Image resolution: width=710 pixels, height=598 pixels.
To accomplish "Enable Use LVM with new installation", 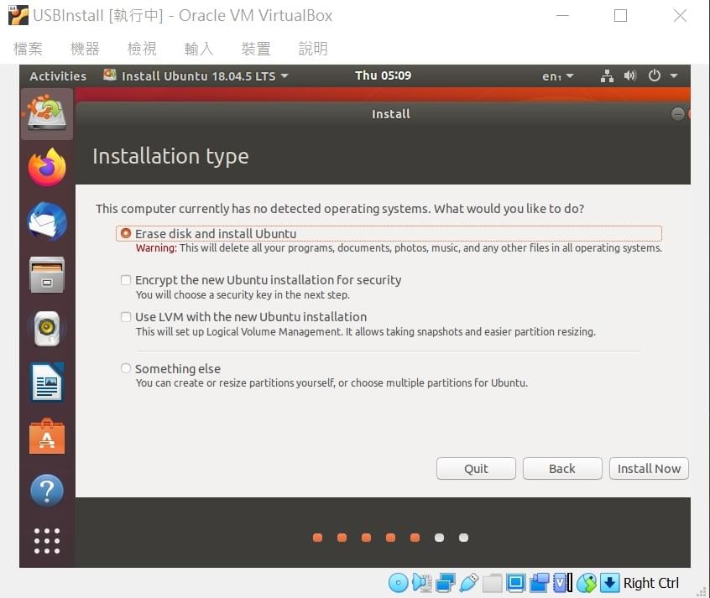I will 126,317.
